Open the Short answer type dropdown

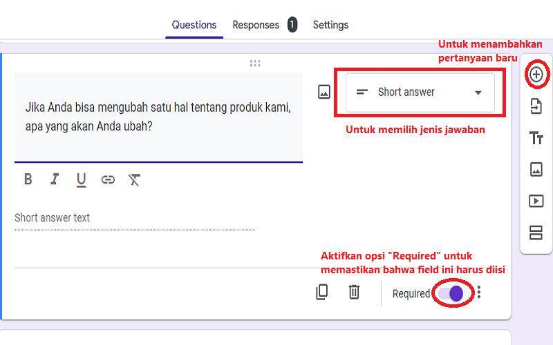tap(420, 92)
